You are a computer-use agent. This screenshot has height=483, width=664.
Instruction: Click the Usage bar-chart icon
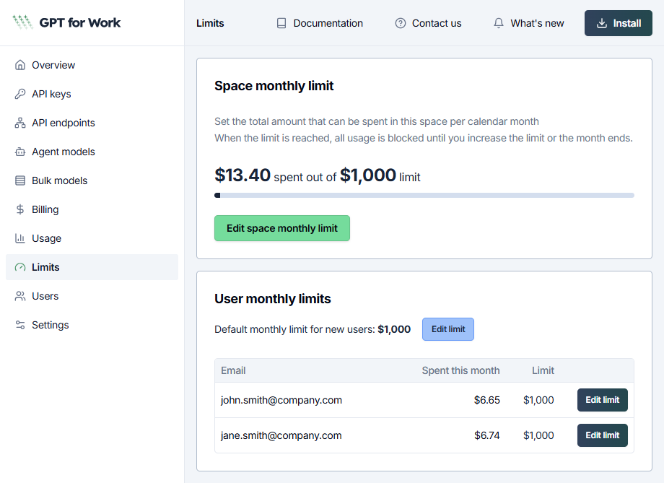(x=19, y=238)
